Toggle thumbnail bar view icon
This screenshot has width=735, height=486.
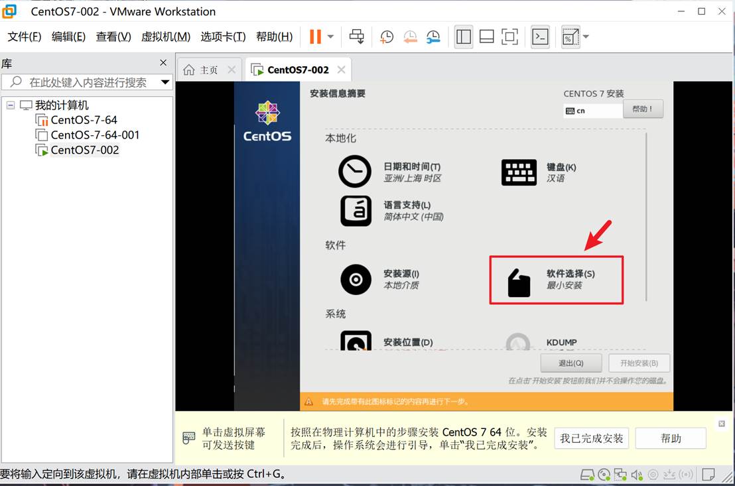(486, 36)
